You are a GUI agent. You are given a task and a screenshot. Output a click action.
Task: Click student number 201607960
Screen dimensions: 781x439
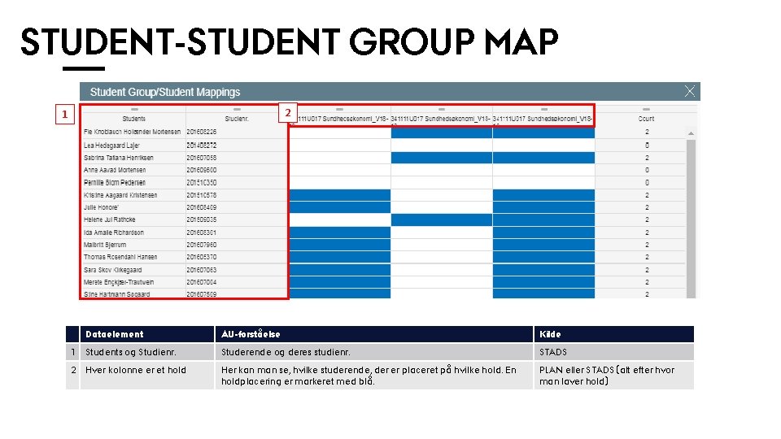coord(201,245)
